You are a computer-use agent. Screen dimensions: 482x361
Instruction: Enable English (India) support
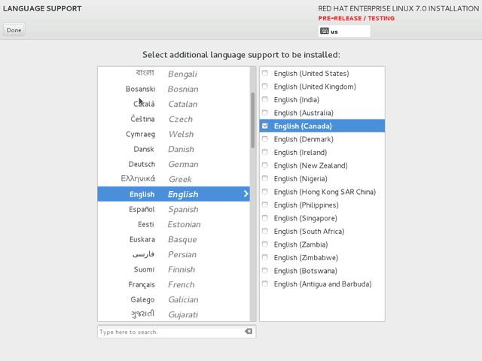coord(264,99)
